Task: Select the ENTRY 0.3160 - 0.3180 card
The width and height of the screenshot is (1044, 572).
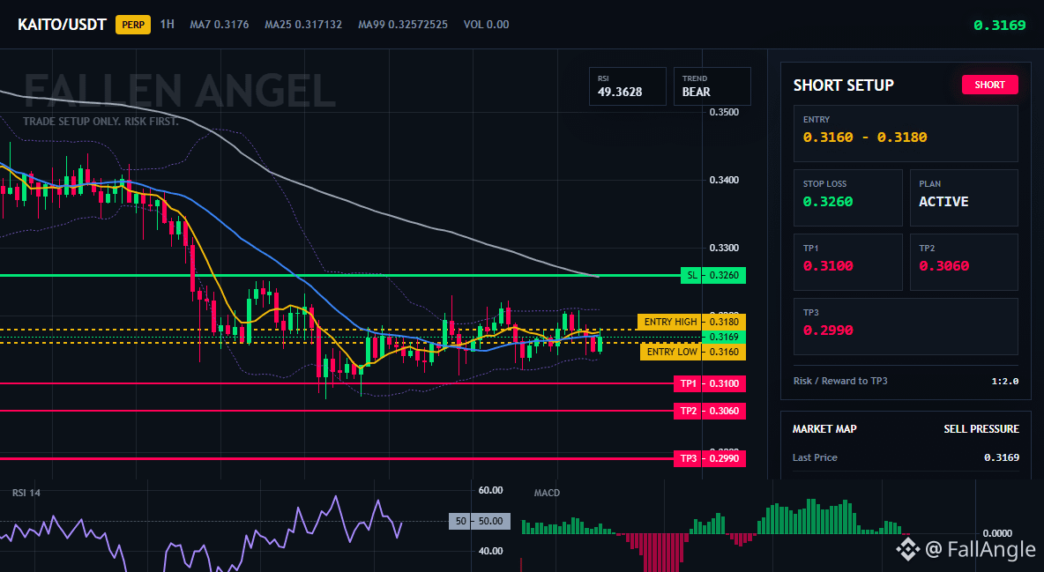Action: click(906, 133)
